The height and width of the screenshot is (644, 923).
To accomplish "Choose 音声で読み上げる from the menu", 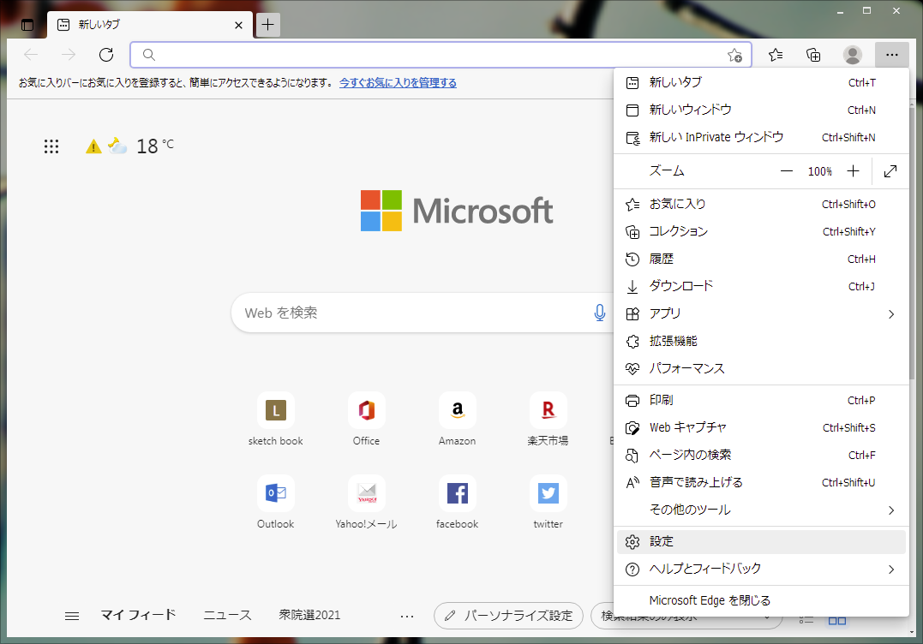I will [x=761, y=482].
